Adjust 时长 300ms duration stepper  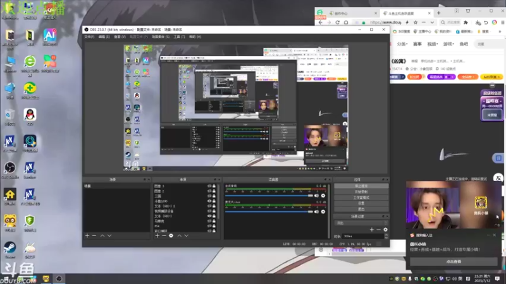386,236
